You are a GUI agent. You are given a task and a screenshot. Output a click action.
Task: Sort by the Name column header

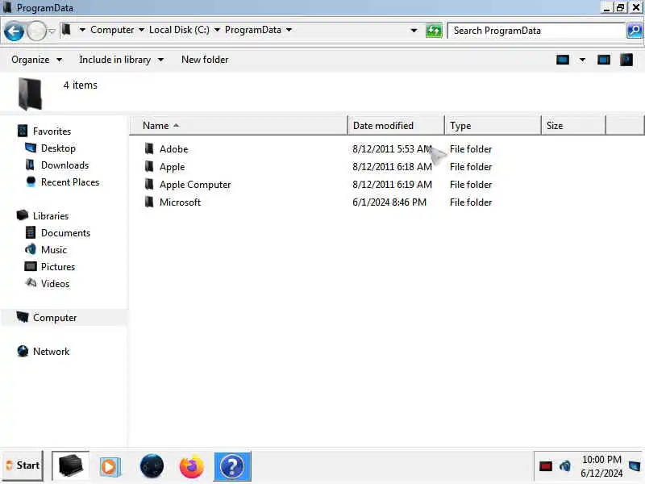pyautogui.click(x=239, y=126)
